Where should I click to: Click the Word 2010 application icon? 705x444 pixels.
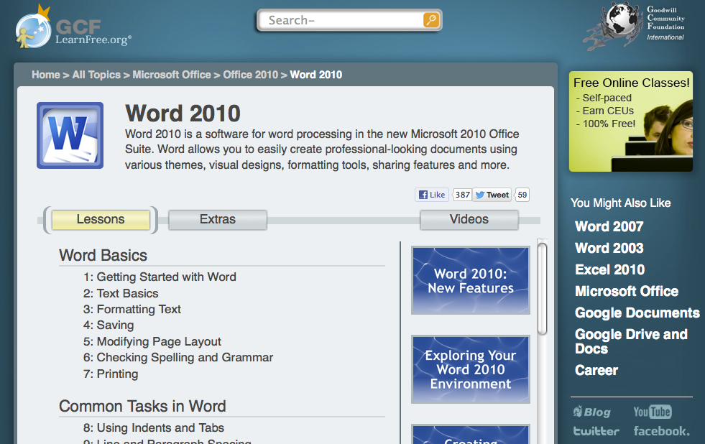(x=70, y=135)
